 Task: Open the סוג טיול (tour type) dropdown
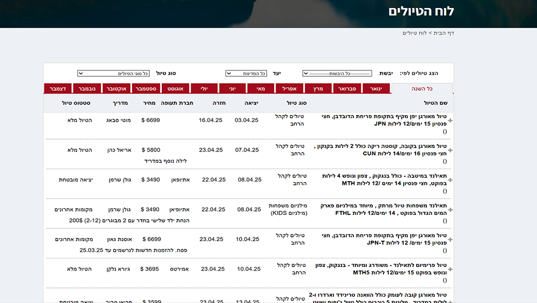tap(113, 73)
